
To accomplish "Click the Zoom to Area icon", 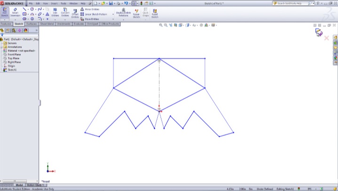I will pos(166,25).
